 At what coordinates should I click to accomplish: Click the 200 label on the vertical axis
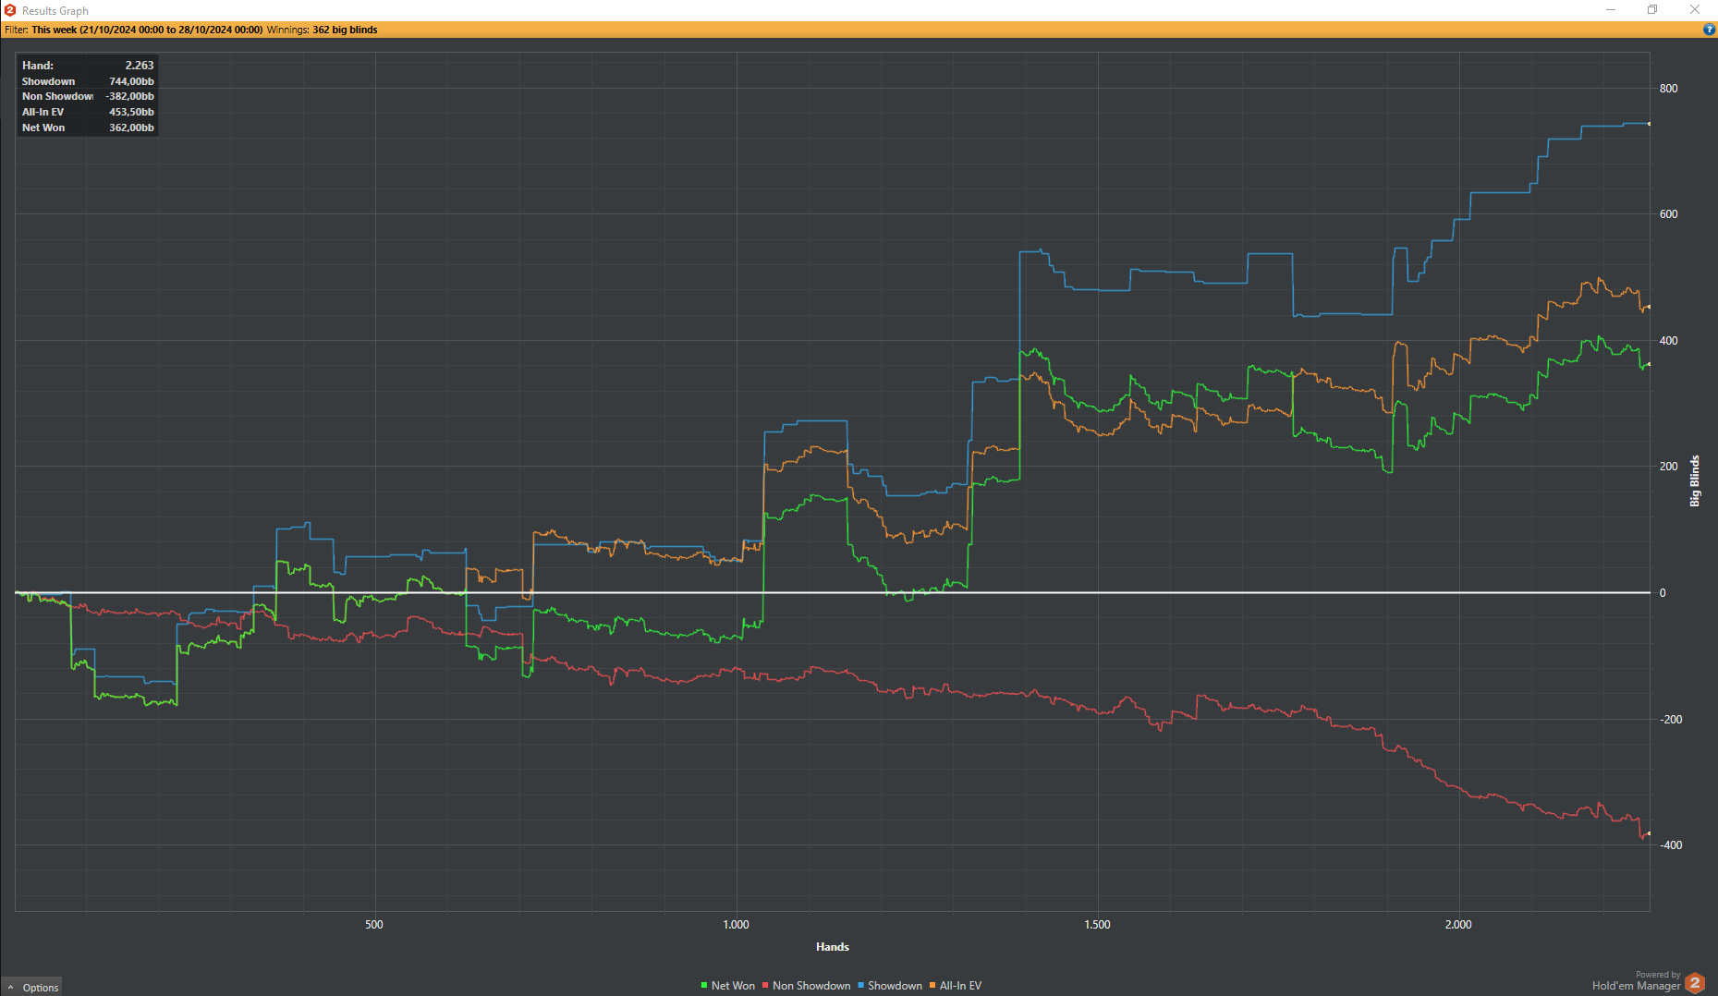click(1668, 467)
